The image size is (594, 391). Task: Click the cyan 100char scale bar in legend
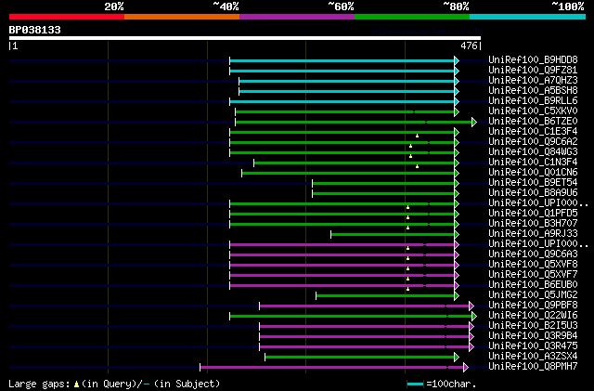(x=415, y=384)
